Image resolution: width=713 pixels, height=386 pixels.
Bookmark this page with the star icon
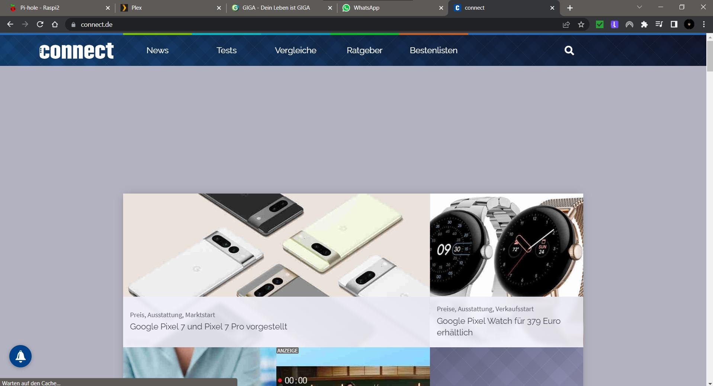pyautogui.click(x=581, y=25)
